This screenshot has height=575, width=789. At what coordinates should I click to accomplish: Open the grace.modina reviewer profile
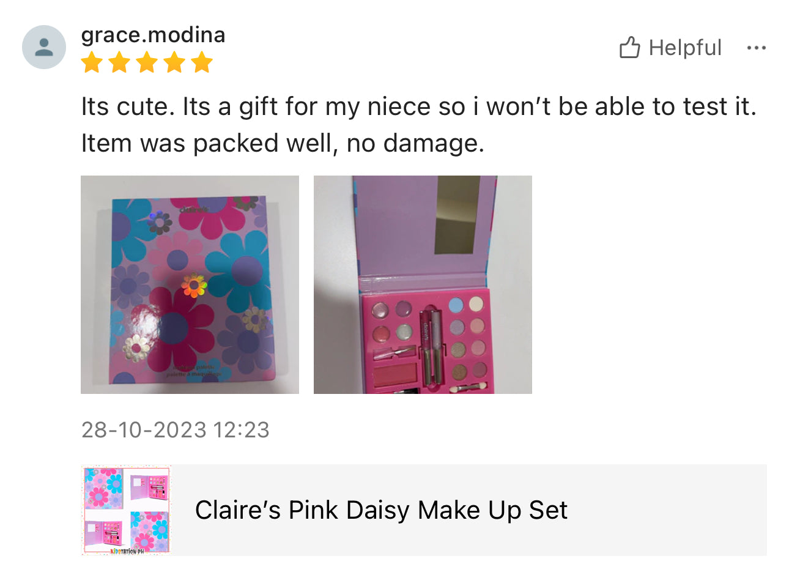click(153, 35)
